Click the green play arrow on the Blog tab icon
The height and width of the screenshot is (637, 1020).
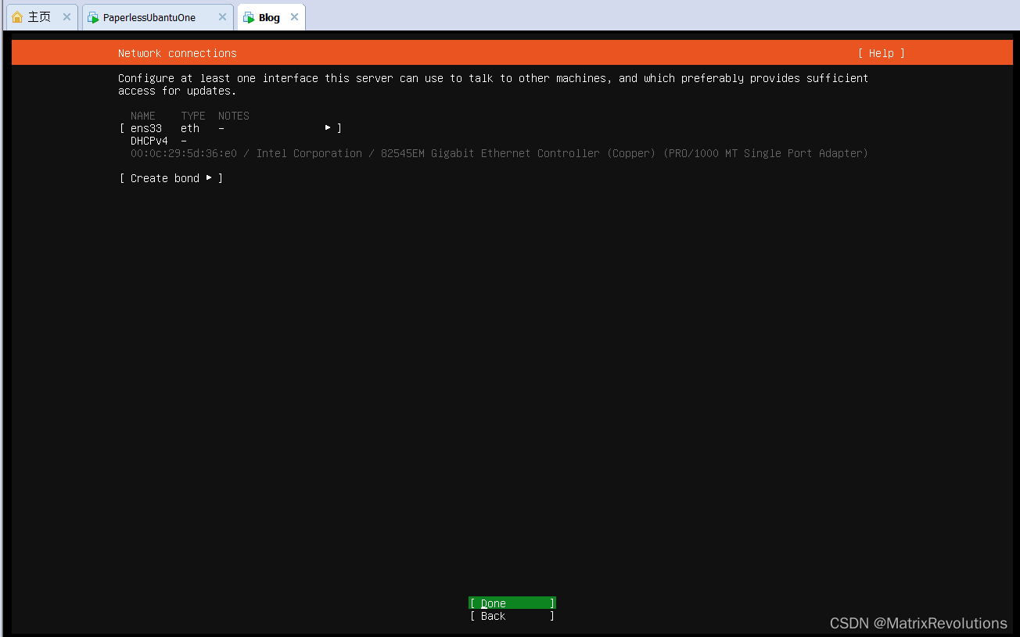(x=251, y=20)
